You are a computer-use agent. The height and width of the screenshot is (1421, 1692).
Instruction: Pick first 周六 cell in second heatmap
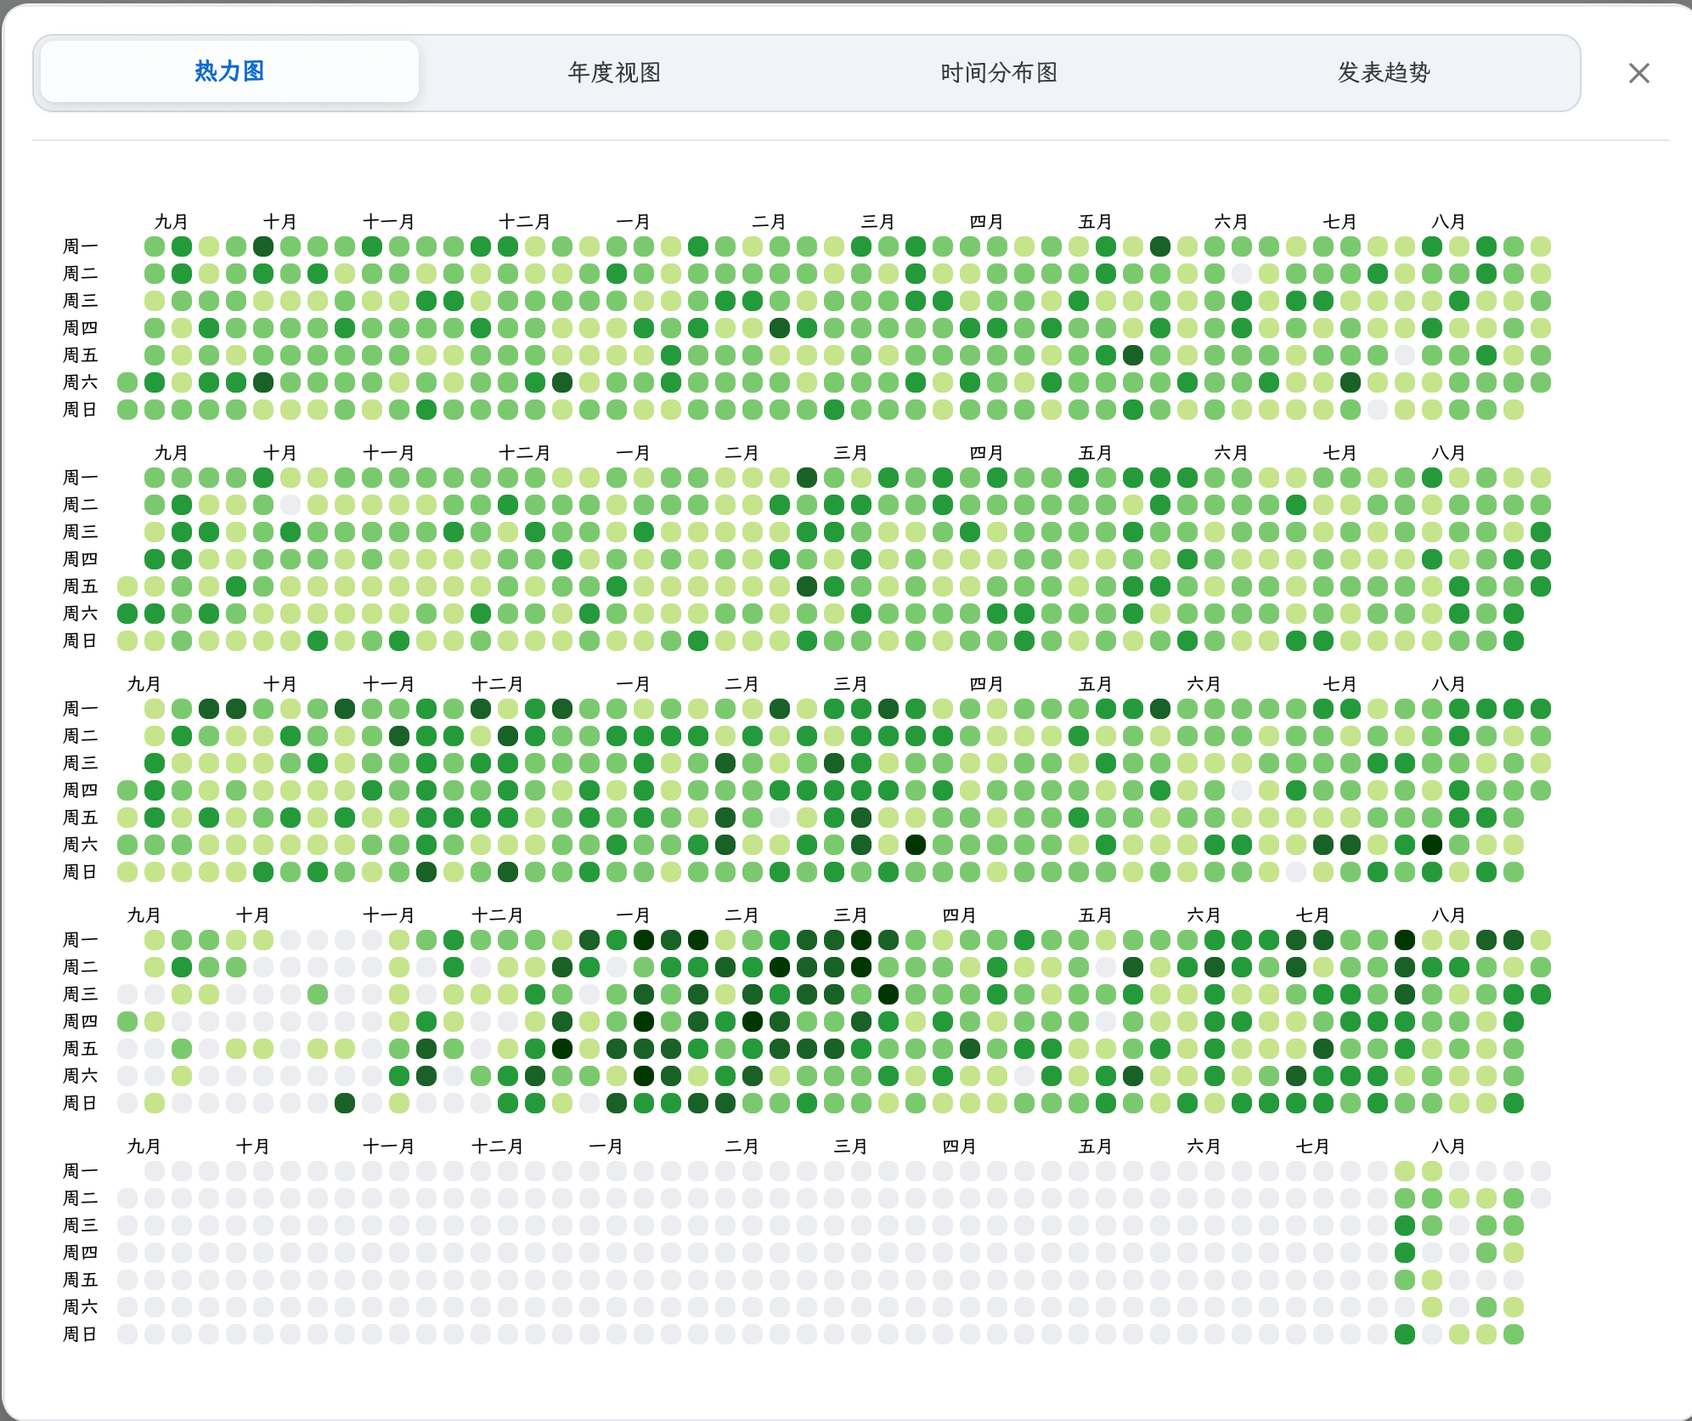pos(127,614)
